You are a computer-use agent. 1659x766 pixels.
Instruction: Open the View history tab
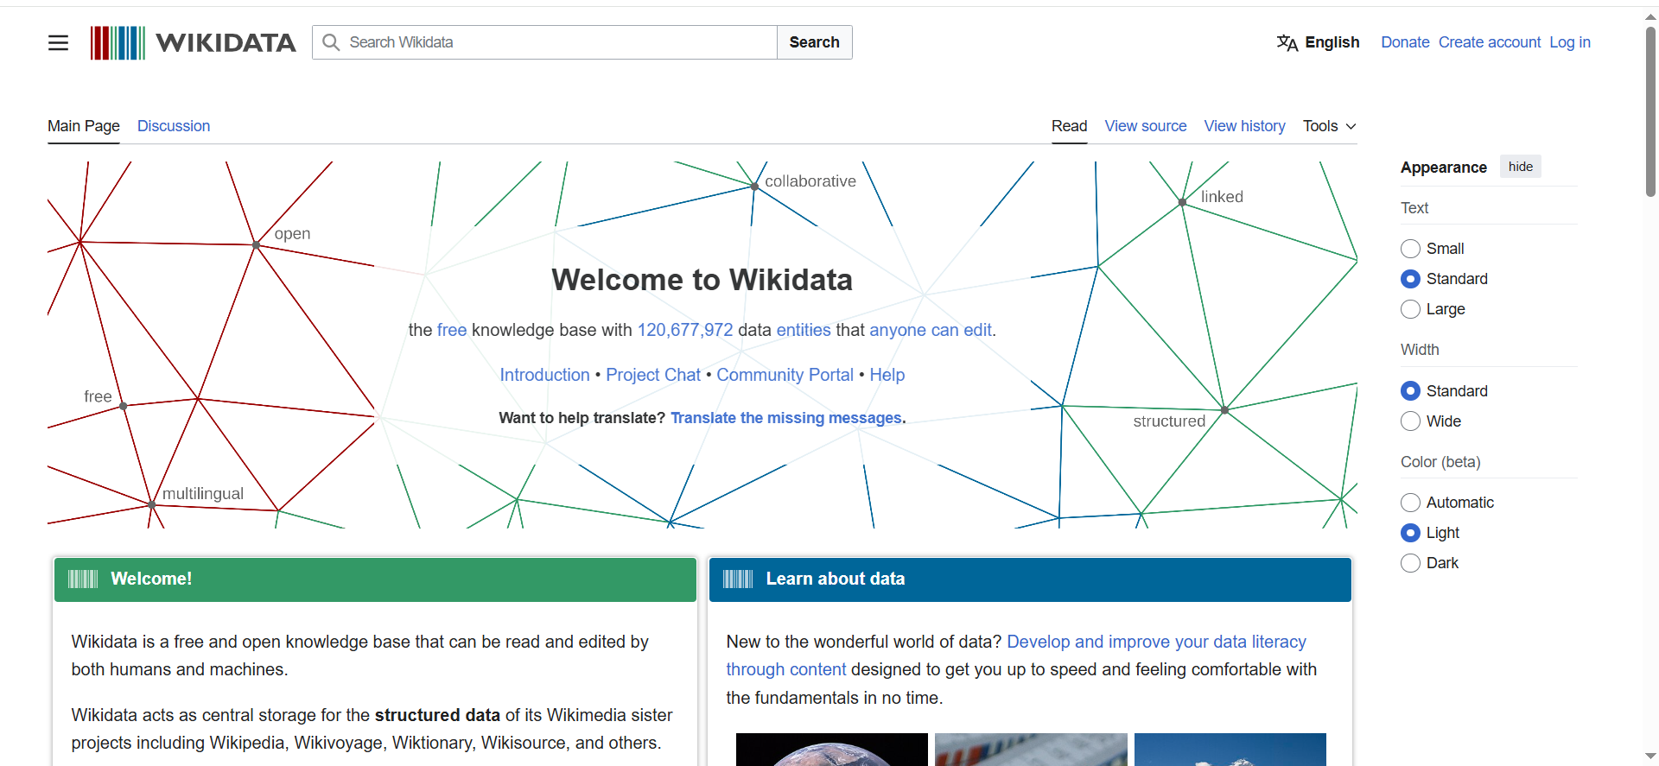click(x=1245, y=126)
